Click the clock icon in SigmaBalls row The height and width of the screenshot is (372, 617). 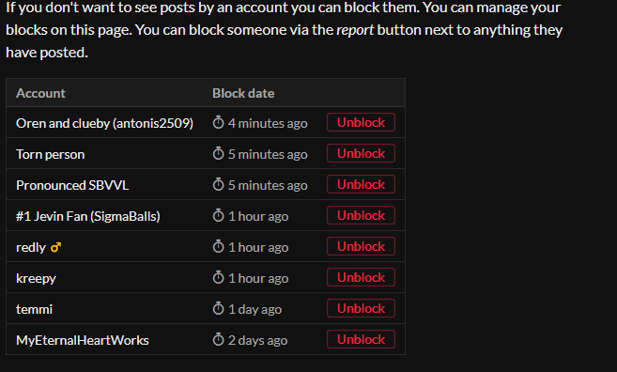tap(219, 215)
